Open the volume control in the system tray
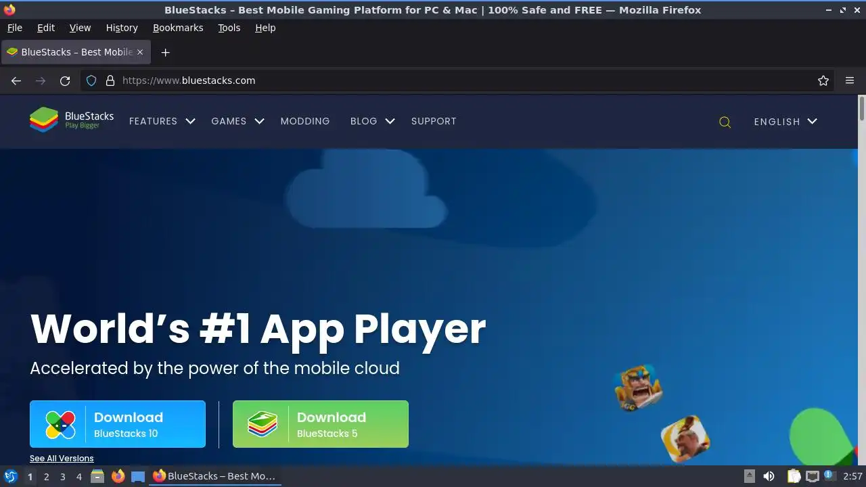866x487 pixels. point(769,476)
